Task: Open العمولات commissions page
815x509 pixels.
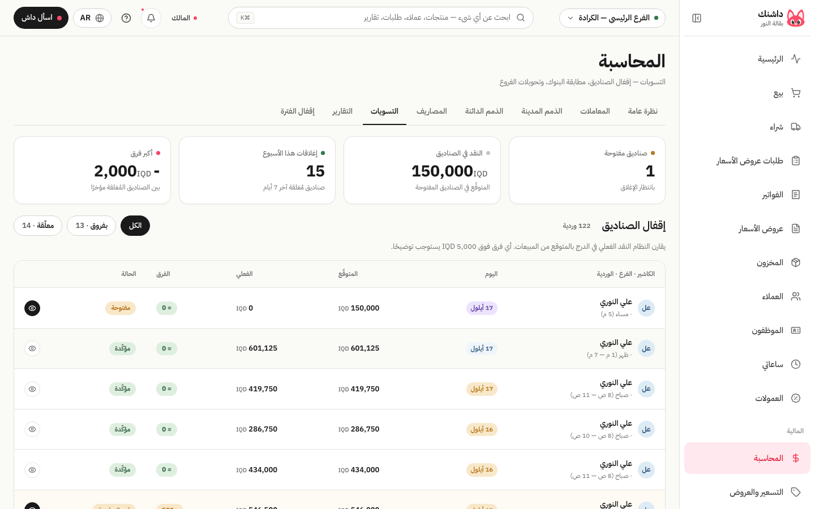Action: click(x=747, y=398)
